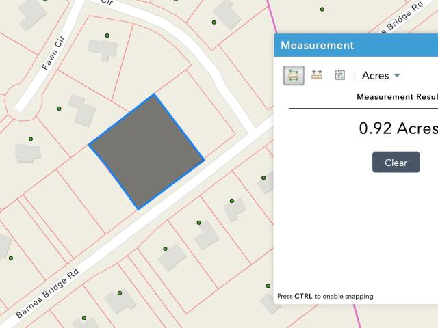Clear the current measurement
The image size is (438, 328).
pos(396,162)
